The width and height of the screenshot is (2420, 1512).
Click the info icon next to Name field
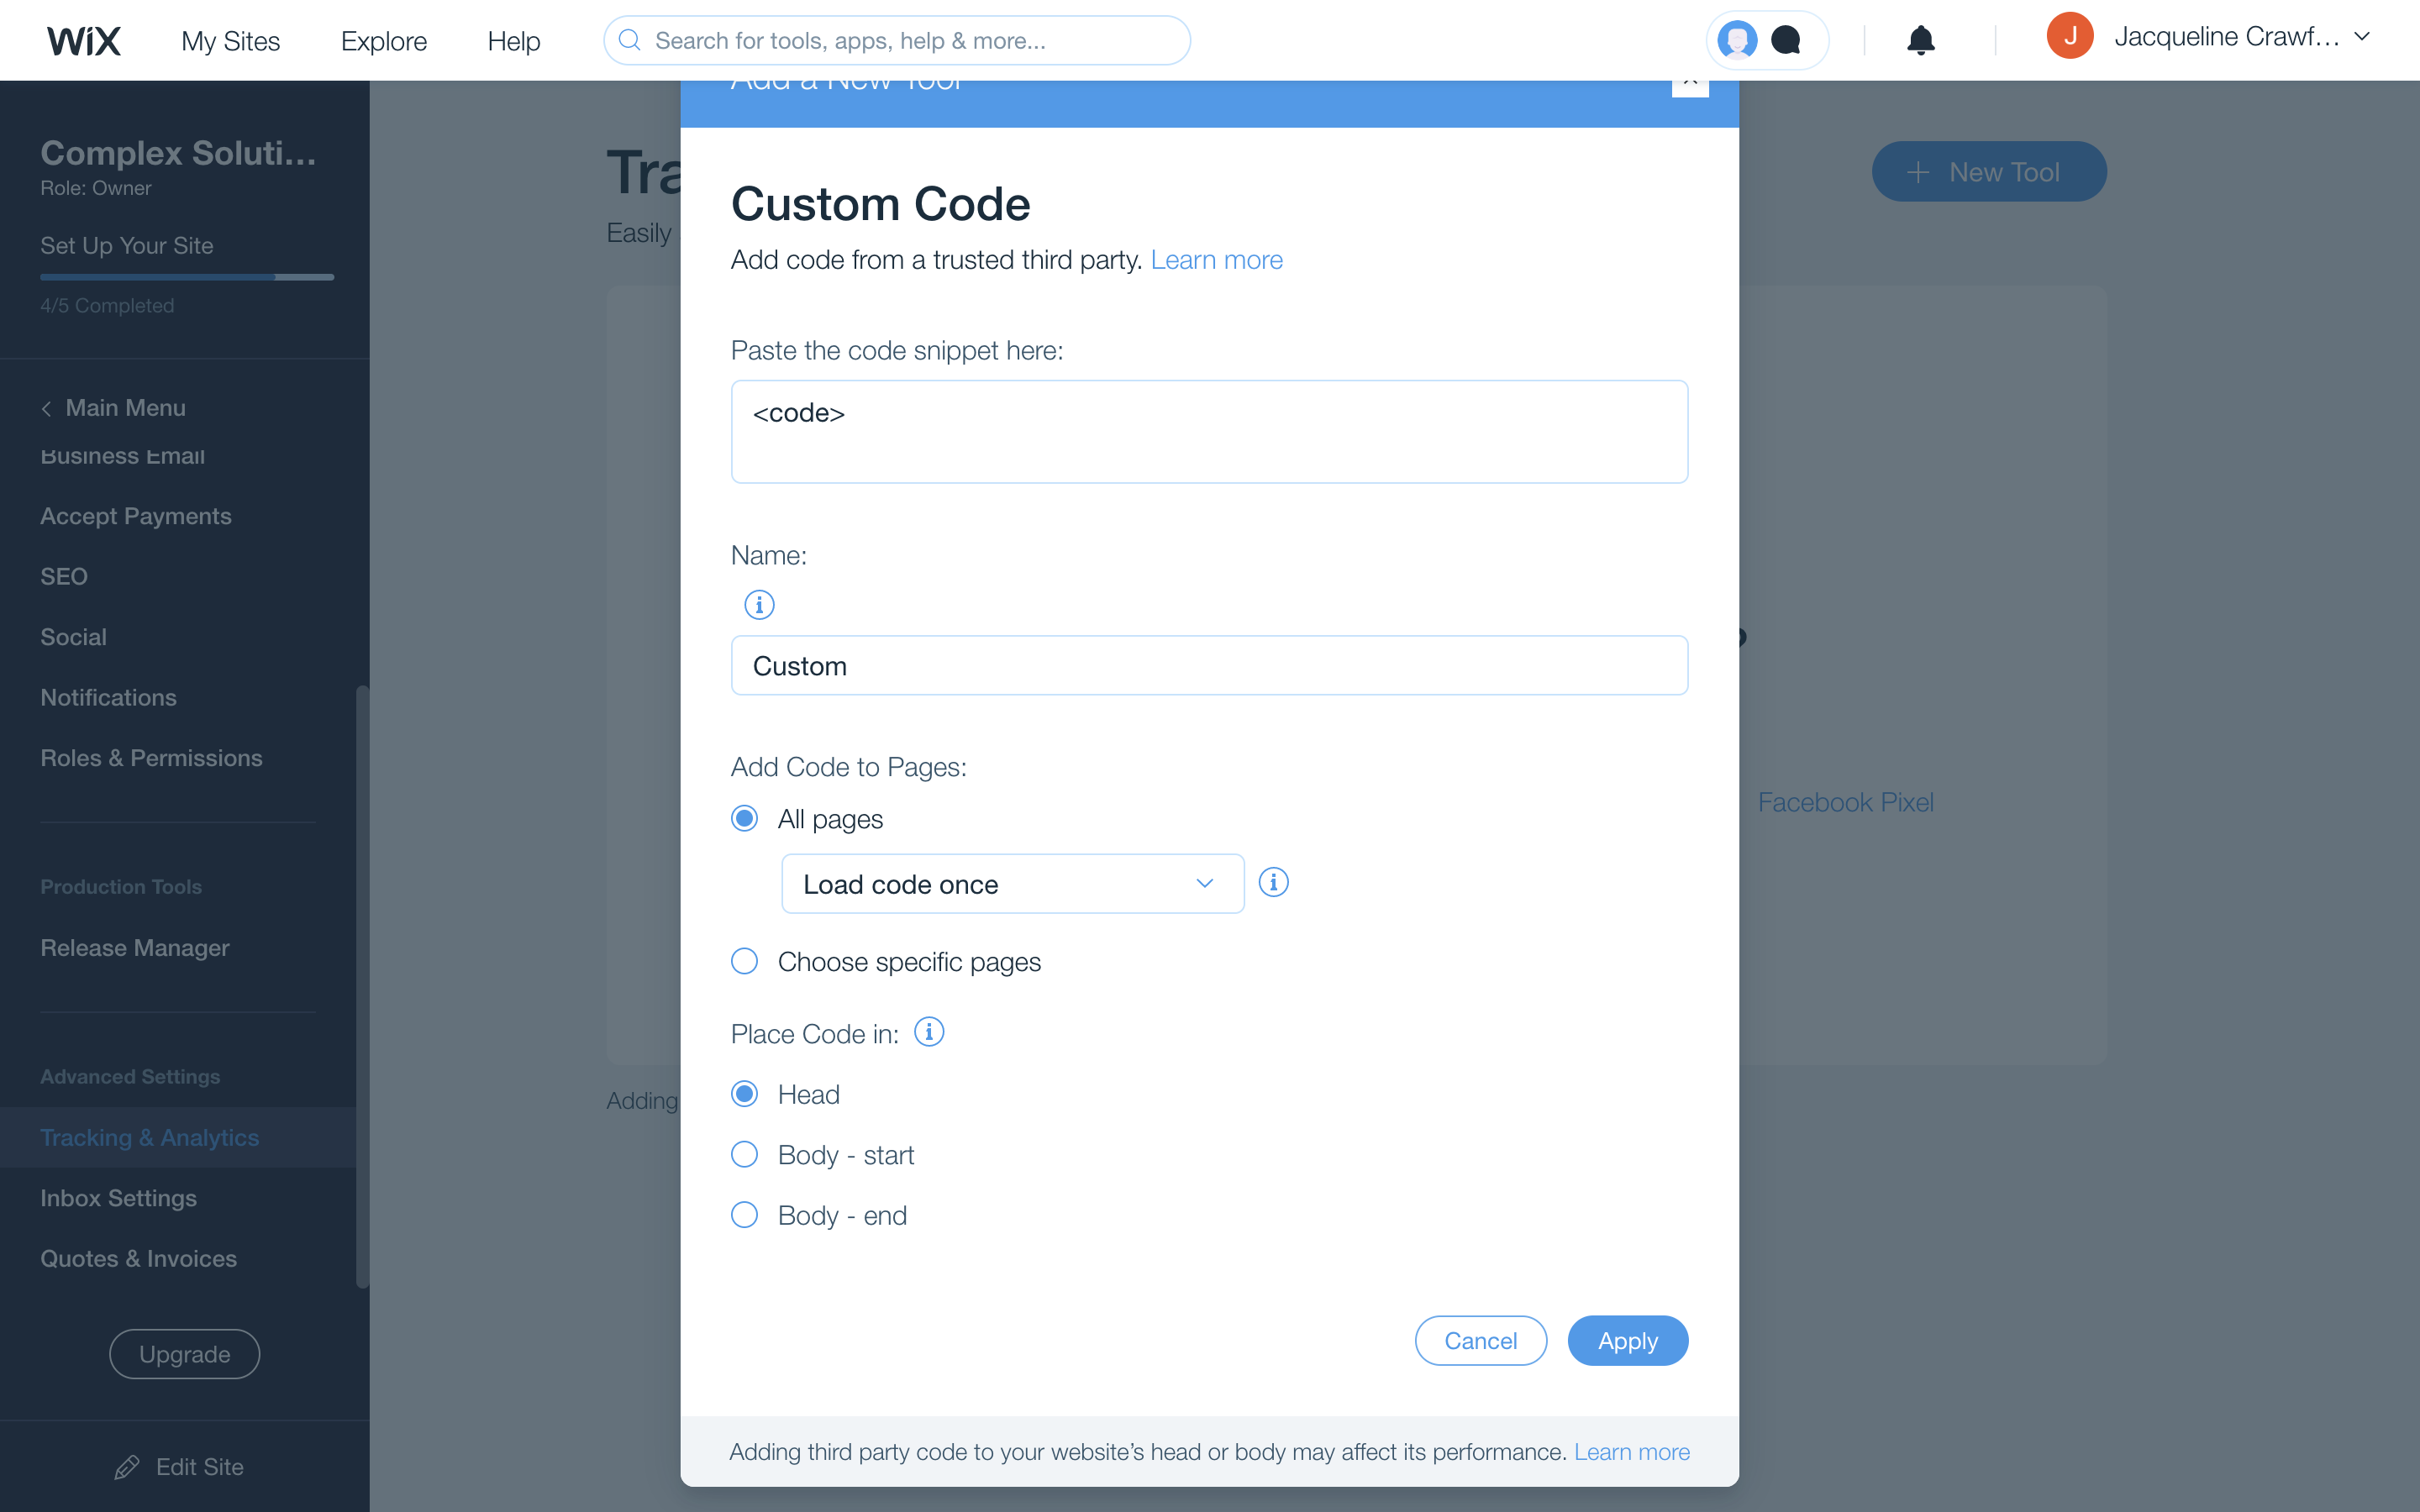point(760,605)
